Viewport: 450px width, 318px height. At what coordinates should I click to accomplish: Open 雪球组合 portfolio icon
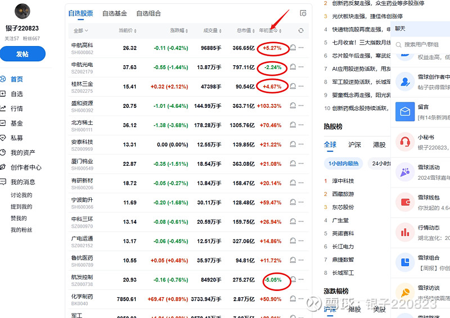coord(405,262)
